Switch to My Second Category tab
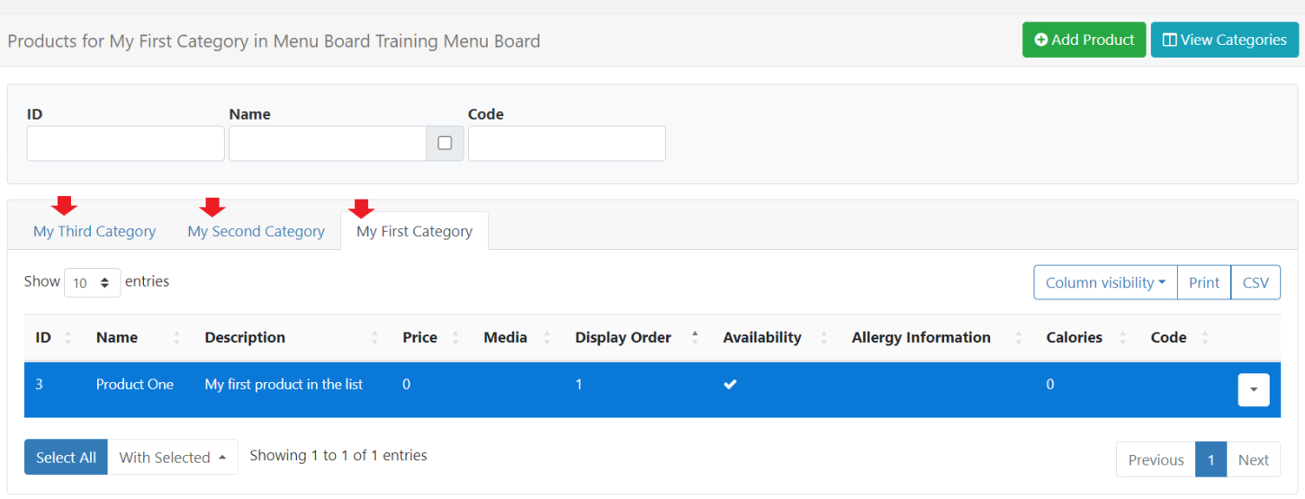Viewport: 1305px width, 499px height. (x=256, y=231)
